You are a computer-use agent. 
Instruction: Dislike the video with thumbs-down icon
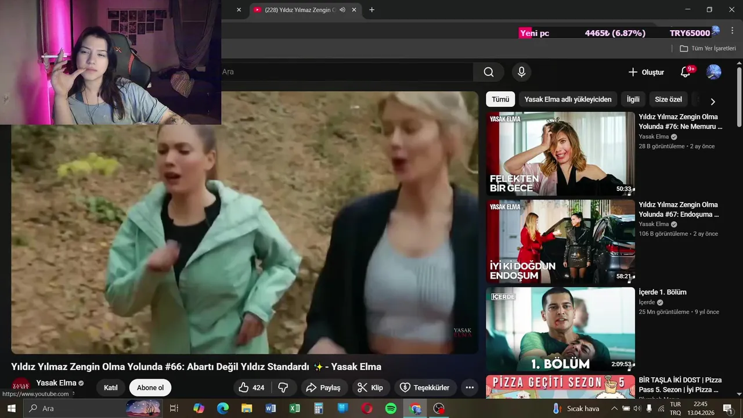(283, 388)
